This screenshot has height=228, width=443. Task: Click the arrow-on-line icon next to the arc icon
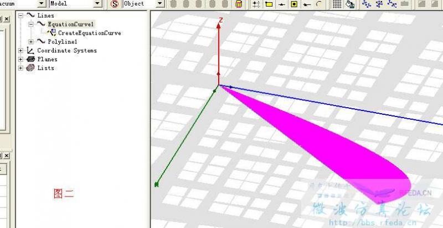pos(306,4)
